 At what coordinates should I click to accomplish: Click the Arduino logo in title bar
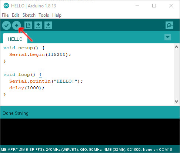click(6, 6)
